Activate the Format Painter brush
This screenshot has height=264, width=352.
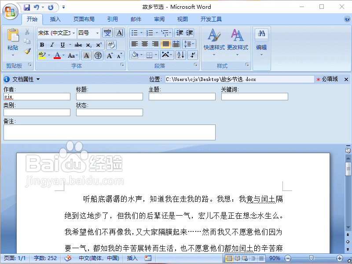(27, 51)
